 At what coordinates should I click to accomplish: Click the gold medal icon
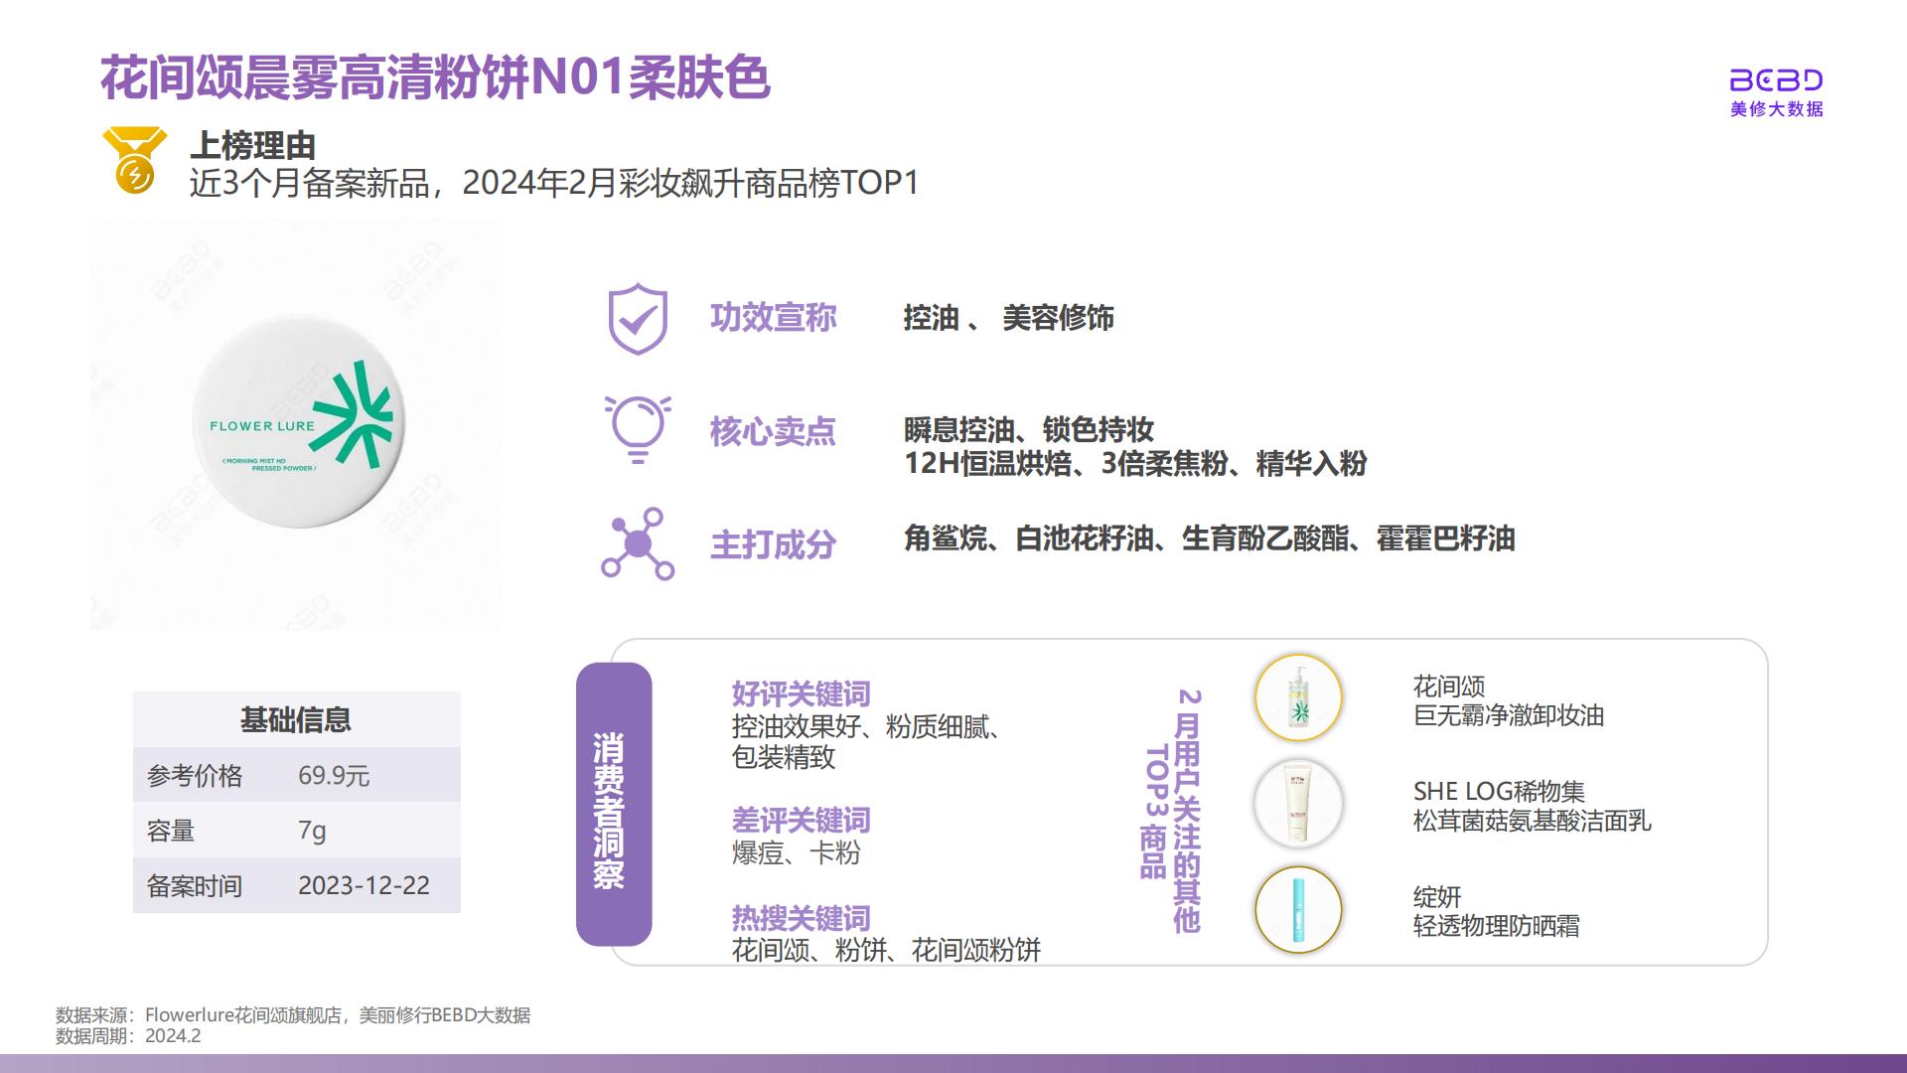tap(134, 159)
